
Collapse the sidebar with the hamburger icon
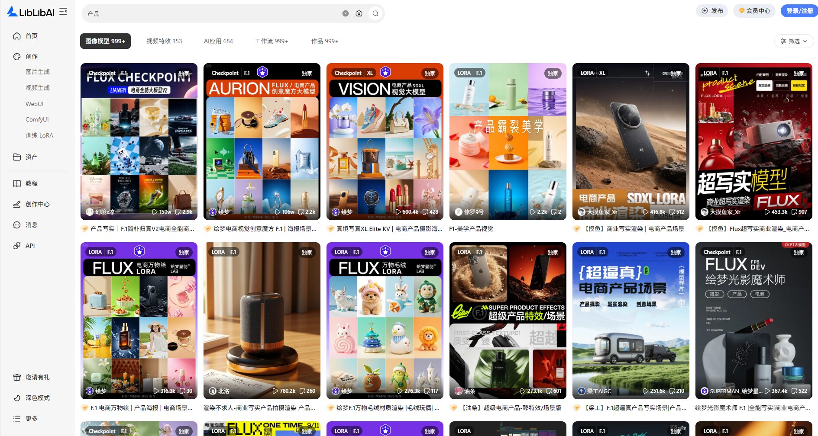[63, 12]
